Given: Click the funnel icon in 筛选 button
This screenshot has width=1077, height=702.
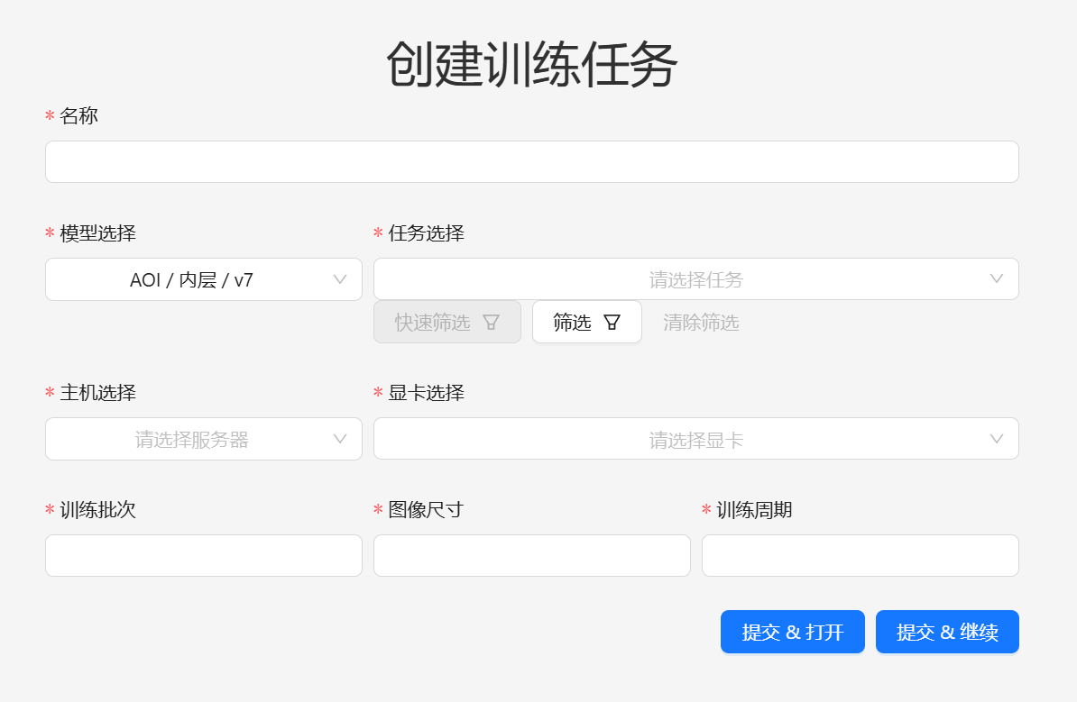Looking at the screenshot, I should [612, 323].
